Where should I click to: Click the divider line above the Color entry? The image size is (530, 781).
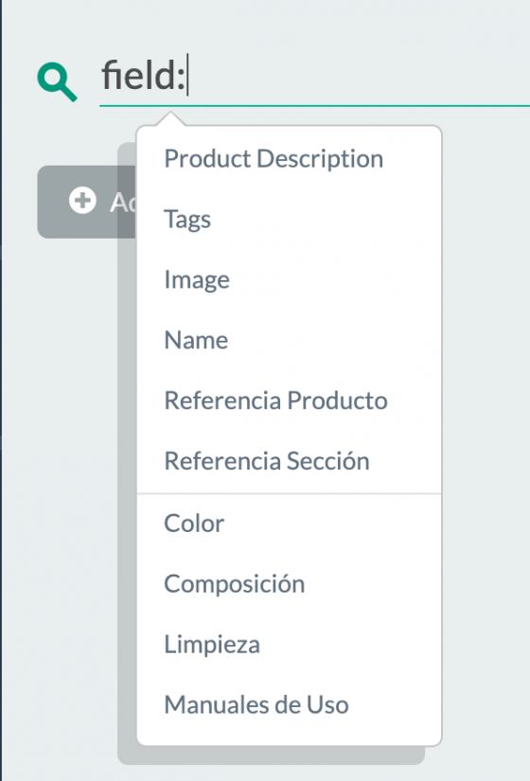click(x=290, y=494)
